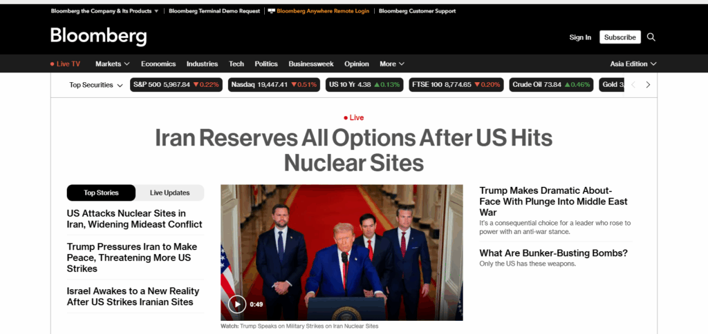Open Israel Awakes to New Reality story
Screen dimensions: 708x334
click(133, 297)
